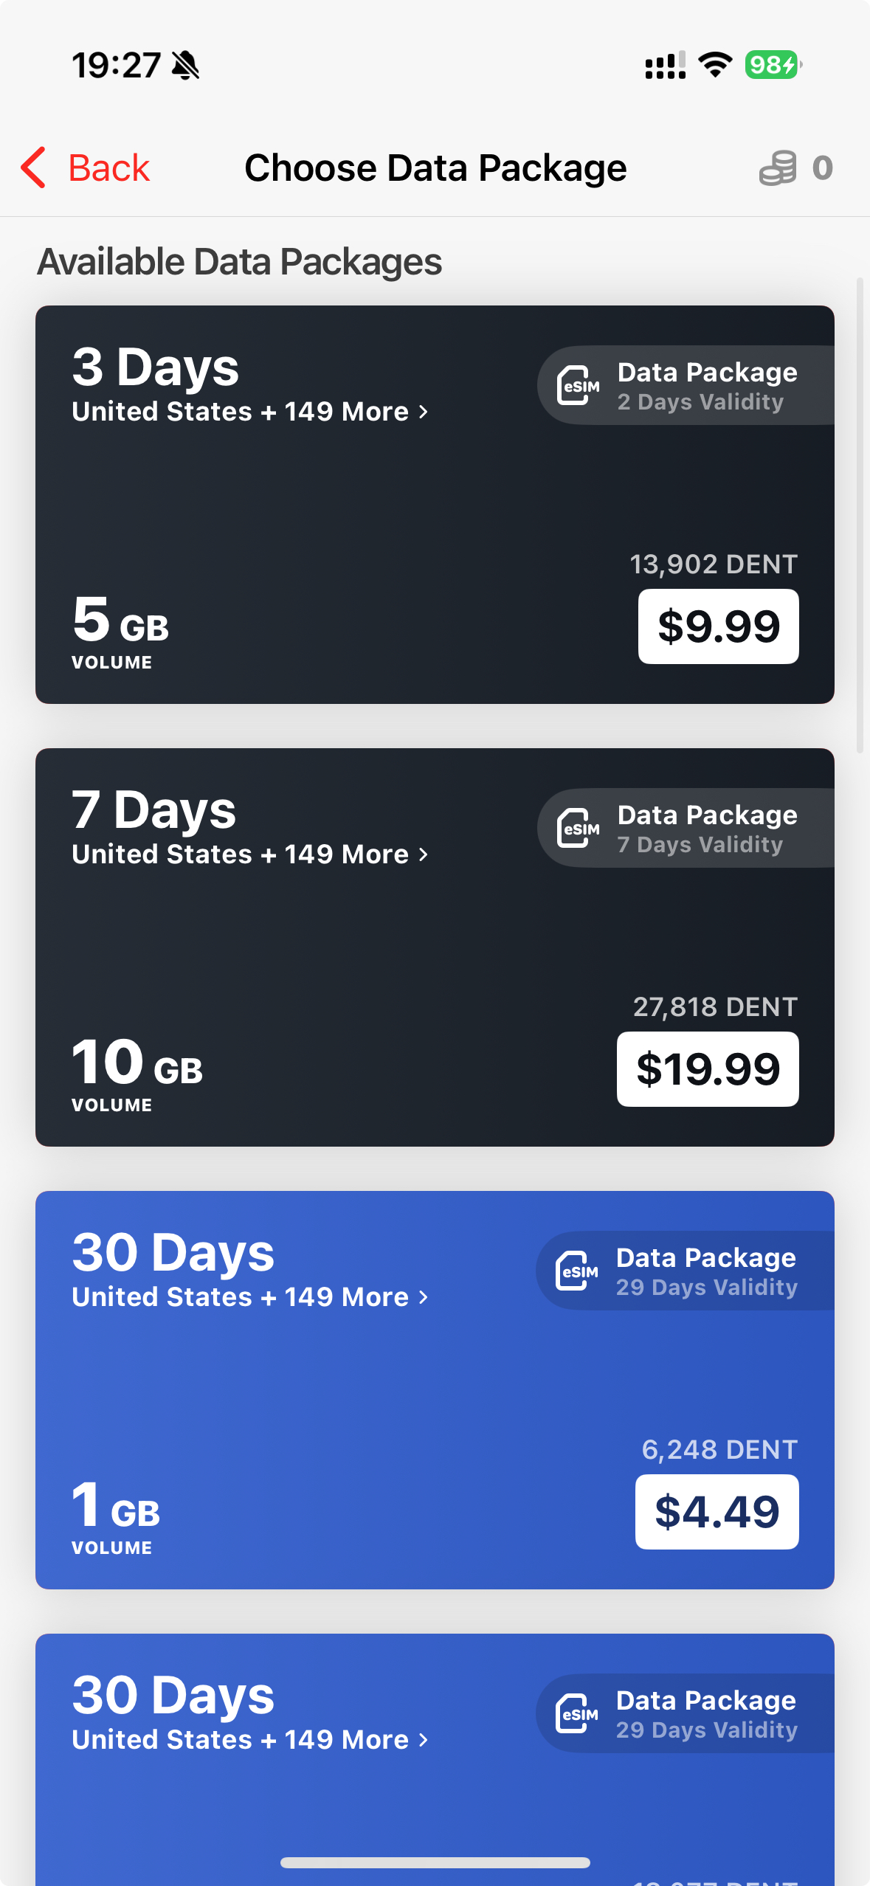The image size is (870, 1886).
Task: Buy 1 GB package for $4.49
Action: (x=717, y=1512)
